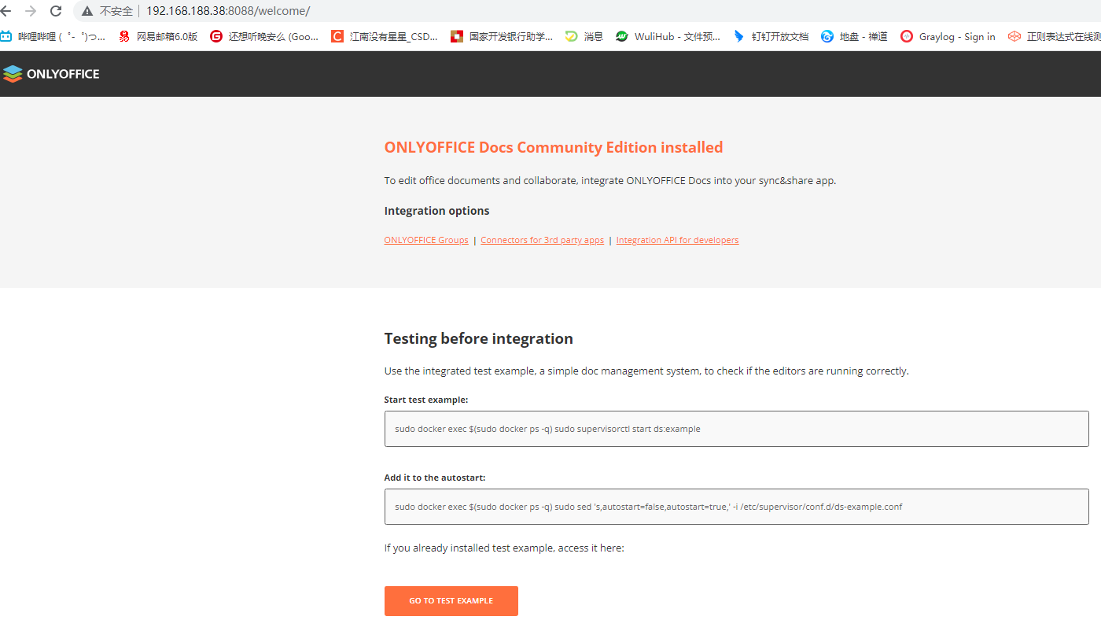Click the 不安全 label in address bar
This screenshot has width=1101, height=642.
[116, 11]
